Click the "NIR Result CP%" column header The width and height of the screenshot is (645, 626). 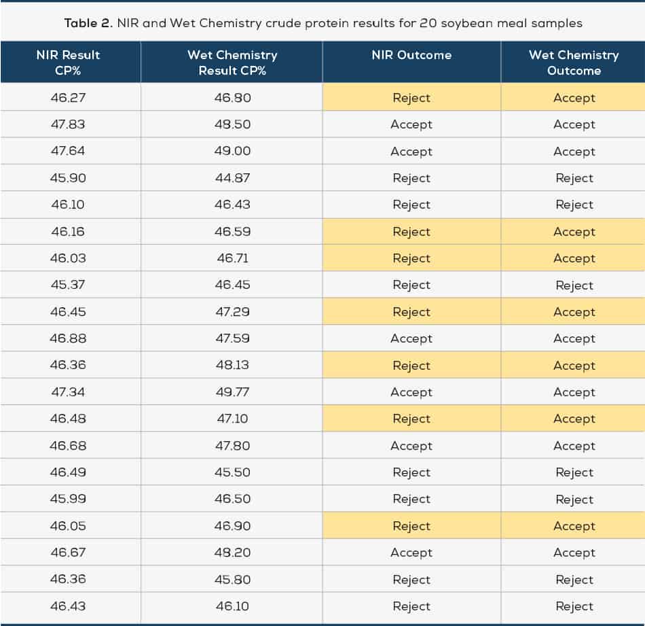pos(68,63)
